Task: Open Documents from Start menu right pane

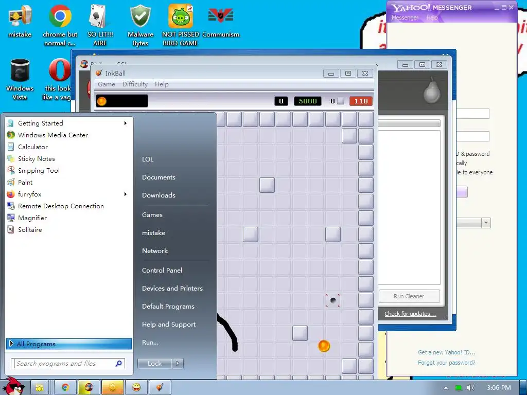Action: (x=159, y=177)
